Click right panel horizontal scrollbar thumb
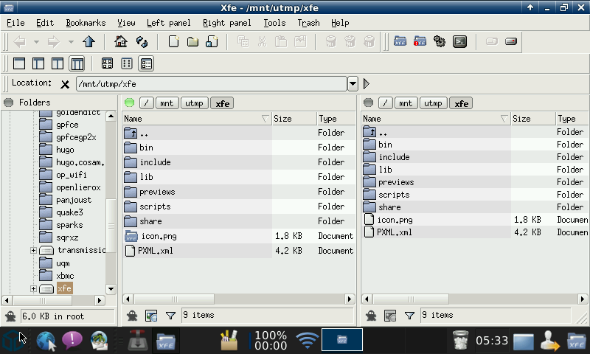 point(411,299)
